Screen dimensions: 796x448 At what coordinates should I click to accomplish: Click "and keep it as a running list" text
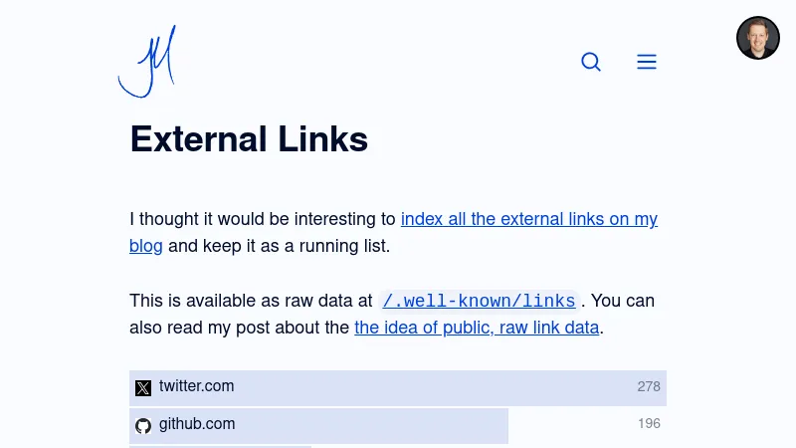pos(279,245)
